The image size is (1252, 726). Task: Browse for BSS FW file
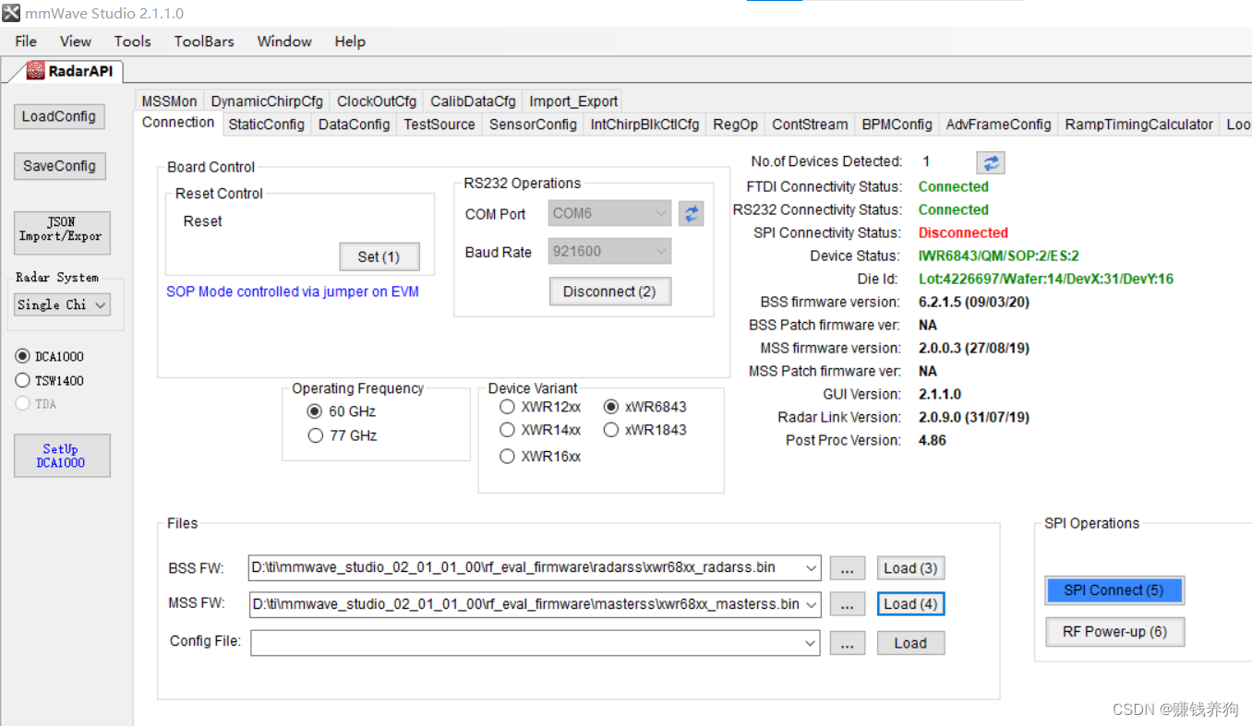click(848, 568)
